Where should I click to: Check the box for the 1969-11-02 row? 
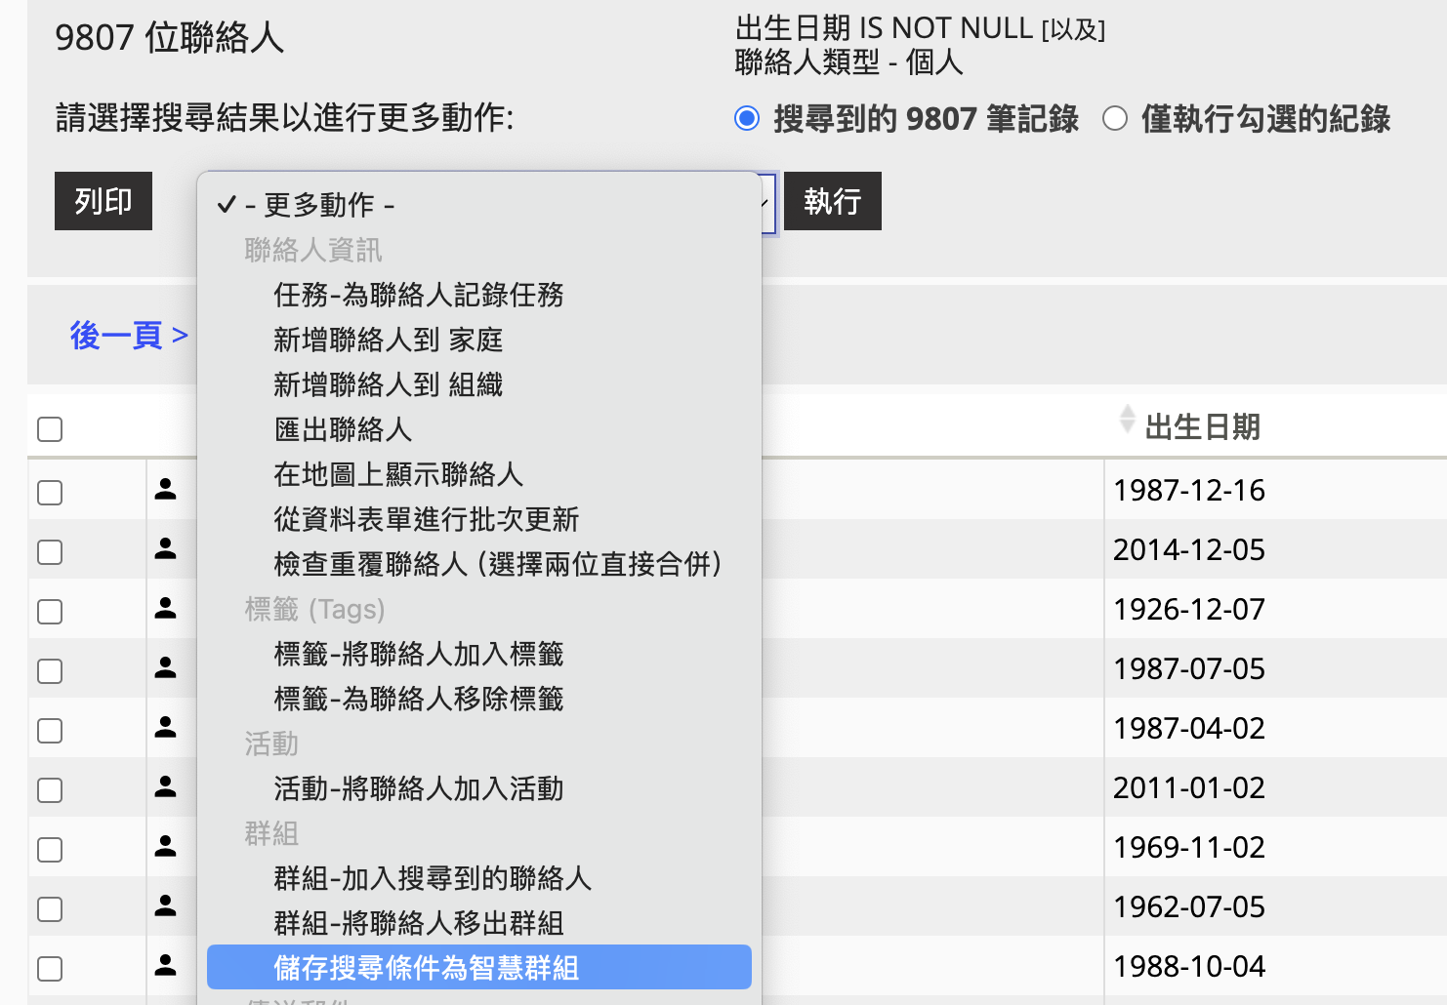pyautogui.click(x=50, y=850)
